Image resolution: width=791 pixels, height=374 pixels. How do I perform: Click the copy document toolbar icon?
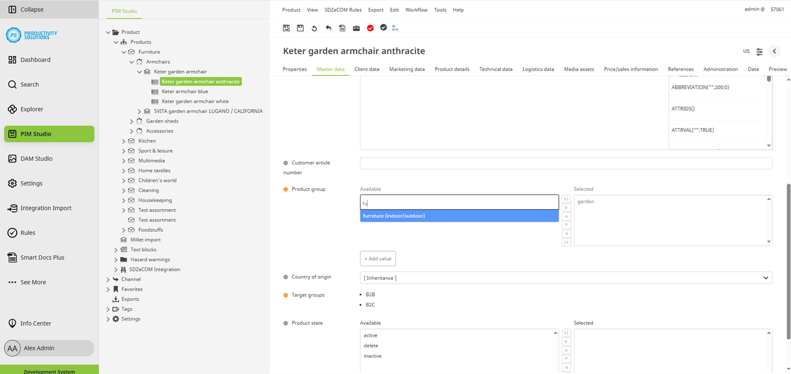[342, 28]
